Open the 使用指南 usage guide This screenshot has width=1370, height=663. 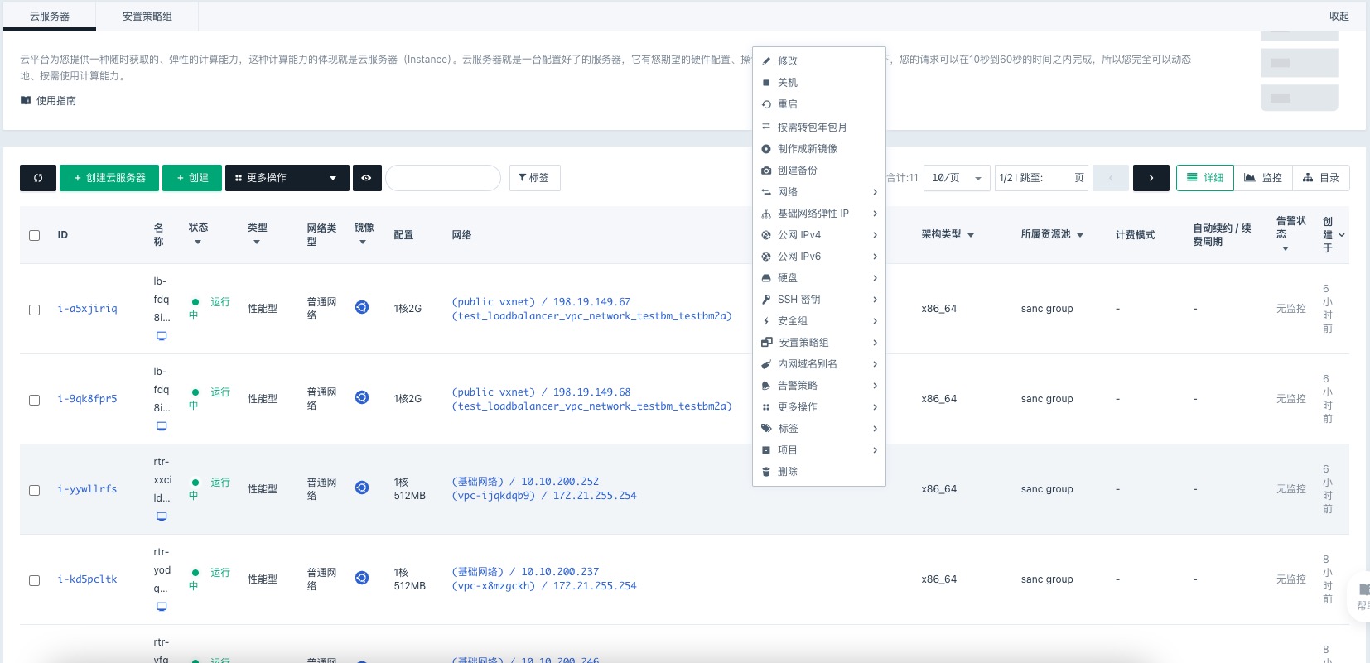55,101
